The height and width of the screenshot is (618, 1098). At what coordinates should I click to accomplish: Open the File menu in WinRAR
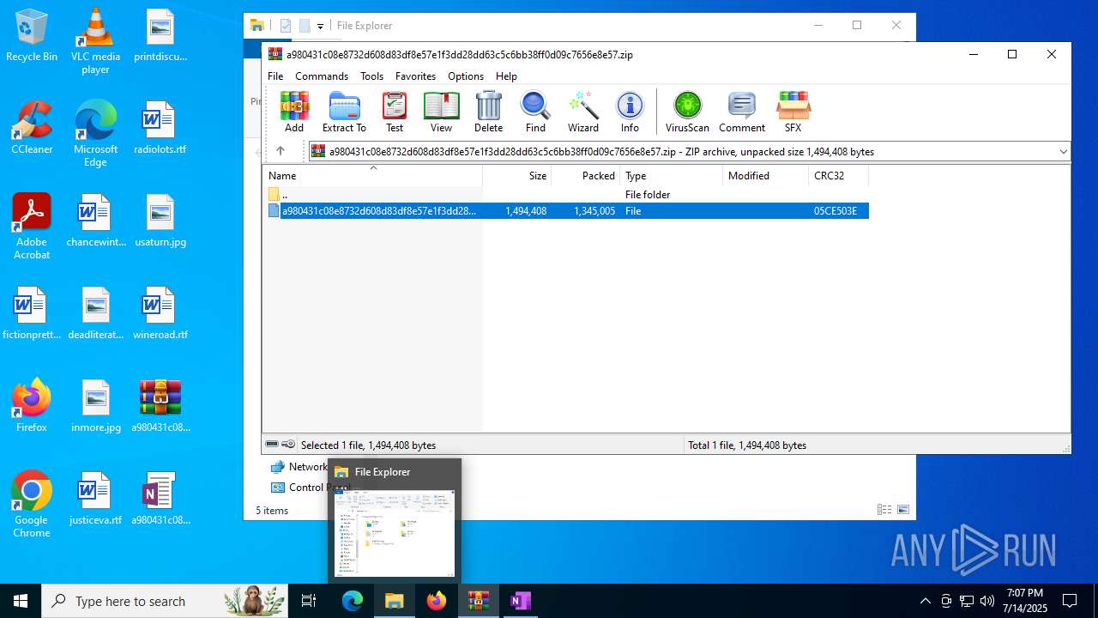click(275, 76)
